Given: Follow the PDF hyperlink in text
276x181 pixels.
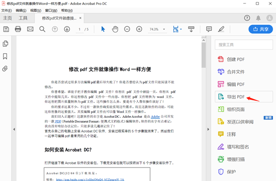Looking at the screenshot, I should pyautogui.click(x=58, y=121).
